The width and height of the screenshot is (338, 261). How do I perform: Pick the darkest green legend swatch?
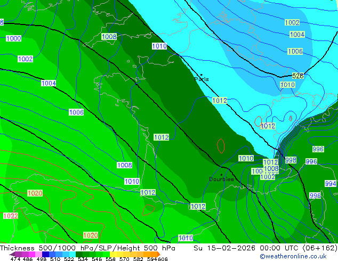[x=79, y=254]
